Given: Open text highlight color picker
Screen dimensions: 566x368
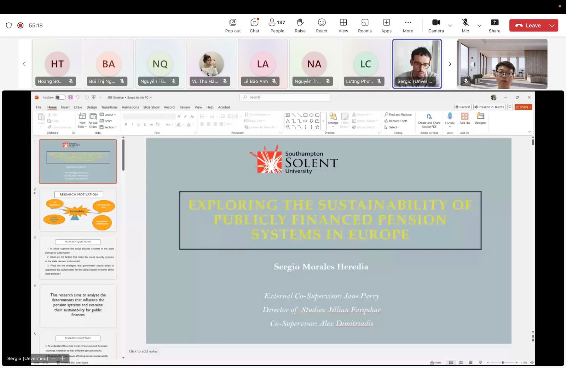Looking at the screenshot, I should click(x=179, y=124).
